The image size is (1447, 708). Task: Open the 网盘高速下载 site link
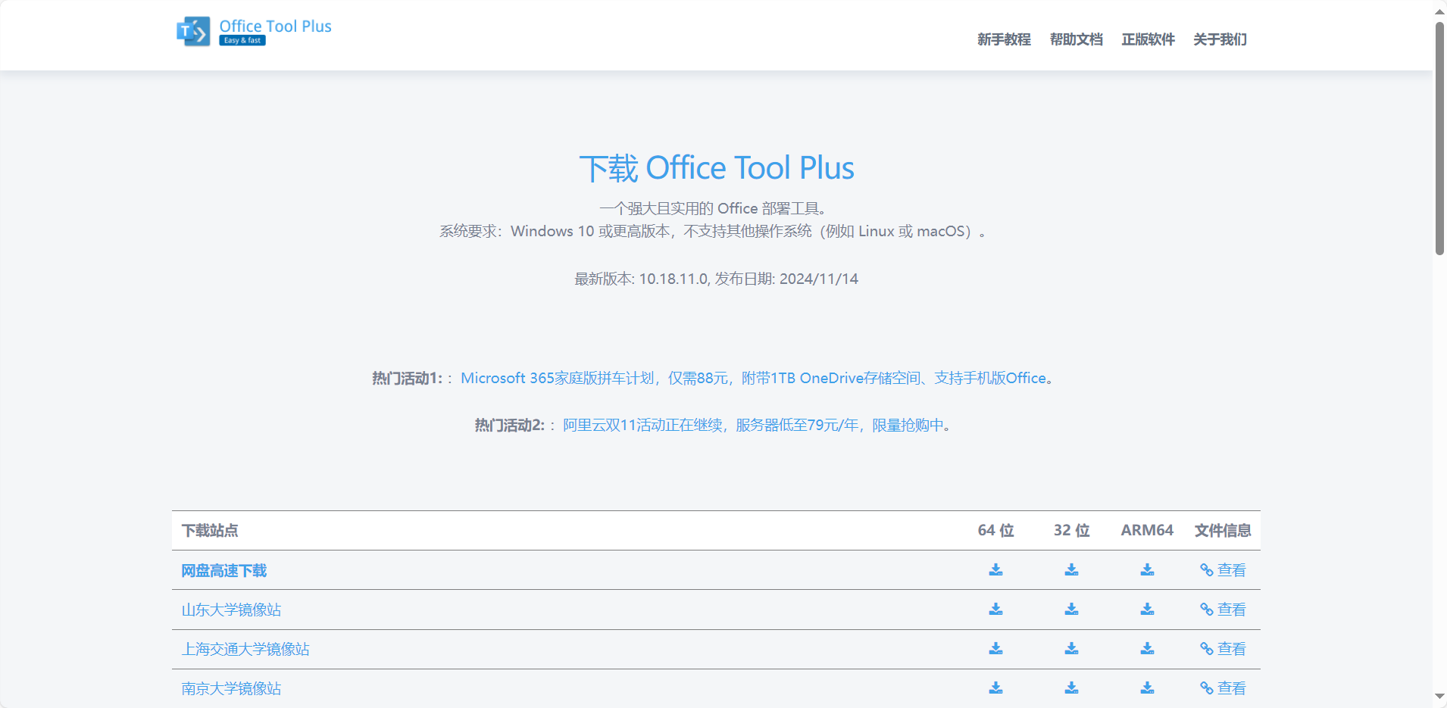[x=224, y=570]
